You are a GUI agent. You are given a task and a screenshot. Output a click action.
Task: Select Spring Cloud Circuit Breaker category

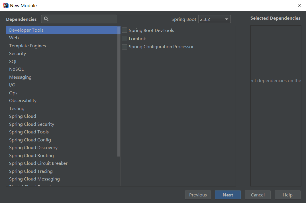point(62,163)
